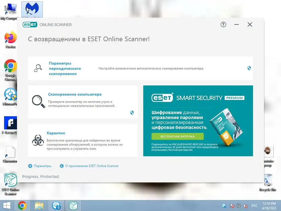Click Progress. Protected. tagline text

tap(41, 177)
